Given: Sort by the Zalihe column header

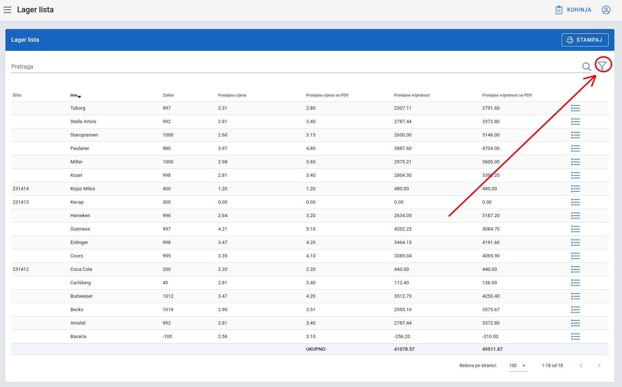Looking at the screenshot, I should [168, 95].
